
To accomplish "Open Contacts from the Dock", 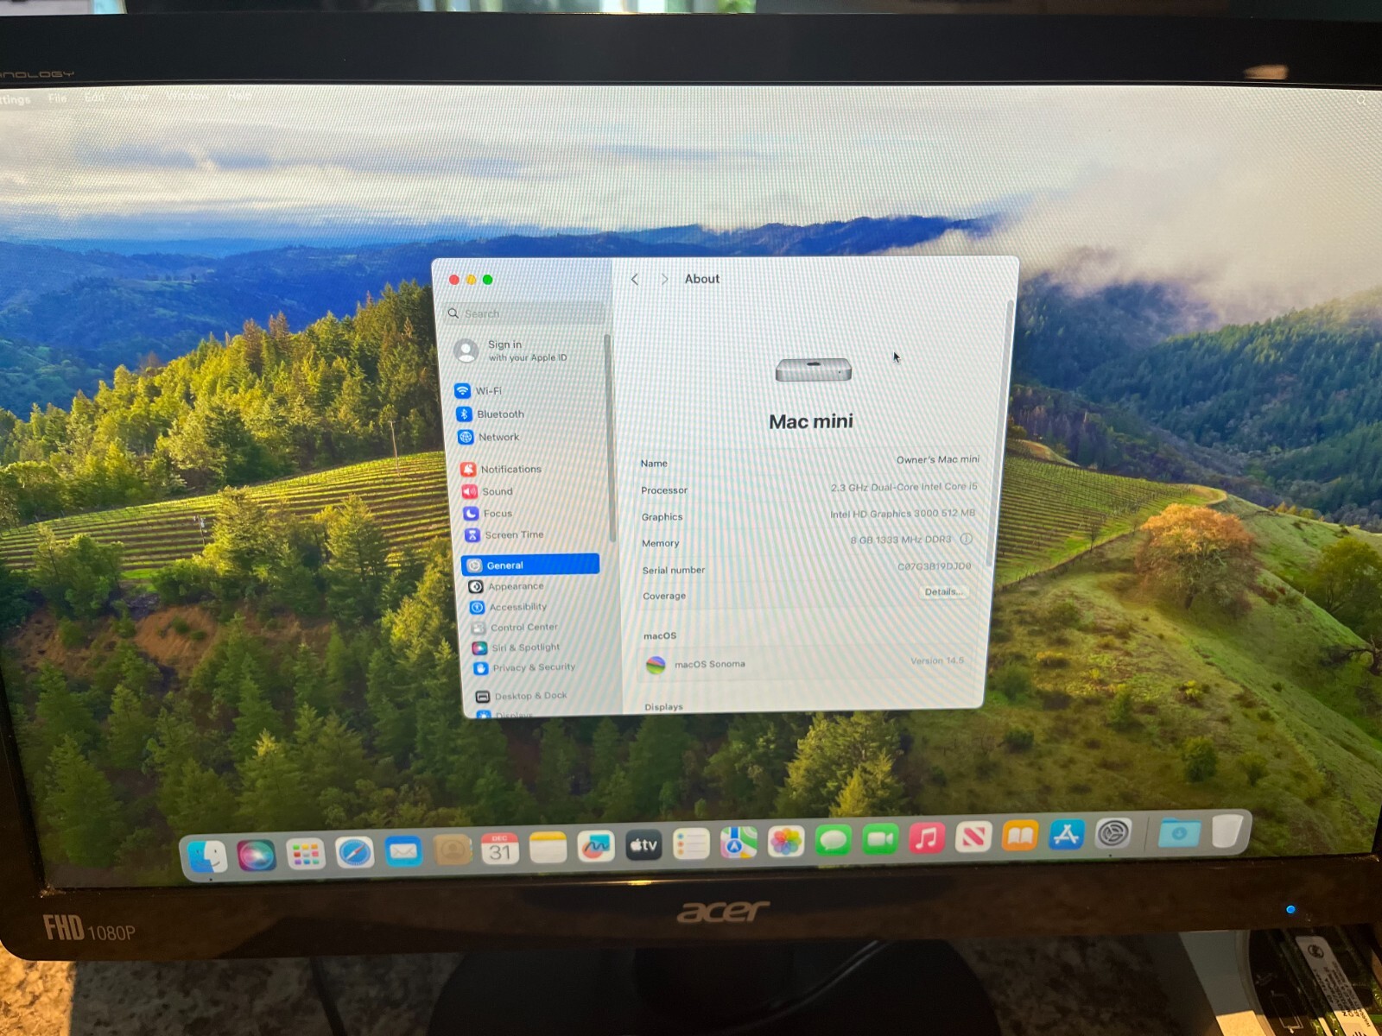I will point(452,851).
